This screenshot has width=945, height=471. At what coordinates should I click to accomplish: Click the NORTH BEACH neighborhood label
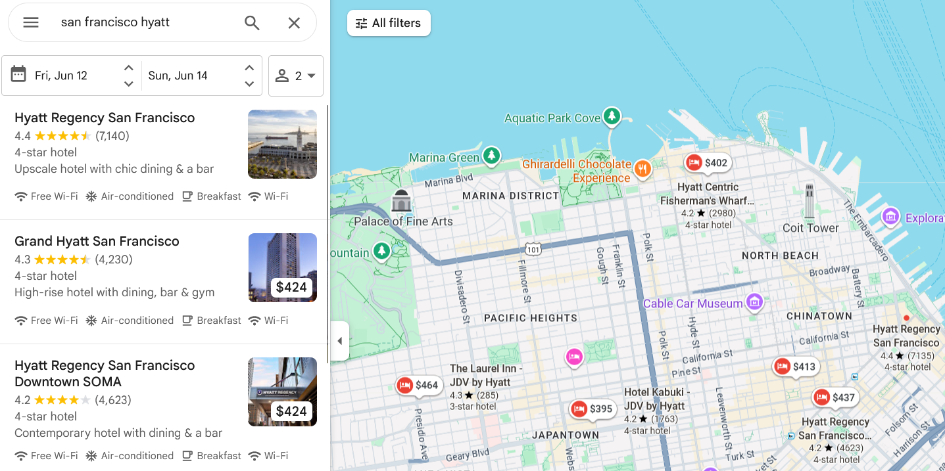(x=780, y=256)
